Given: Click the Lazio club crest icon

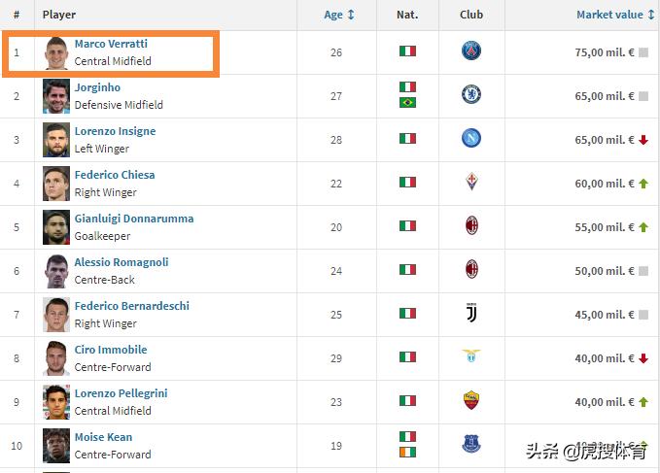Looking at the screenshot, I should click(471, 356).
